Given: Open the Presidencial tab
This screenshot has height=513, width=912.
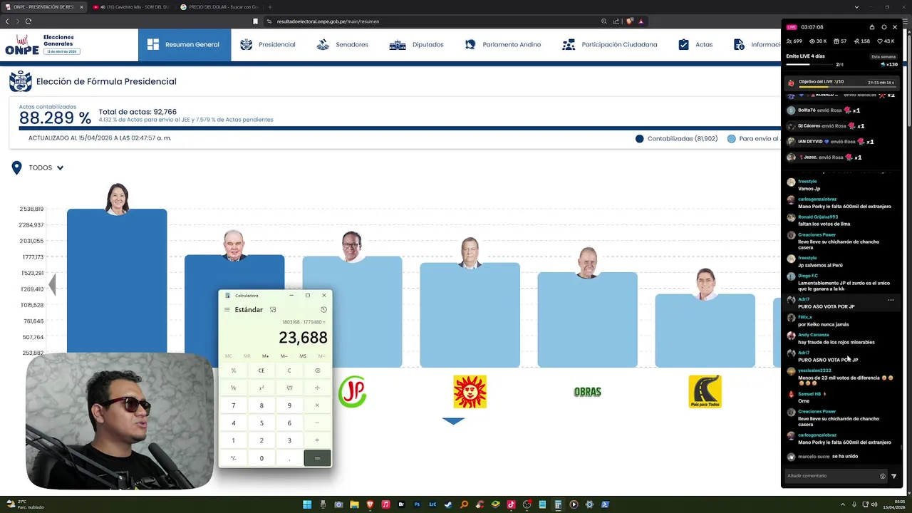Looking at the screenshot, I should coord(268,45).
